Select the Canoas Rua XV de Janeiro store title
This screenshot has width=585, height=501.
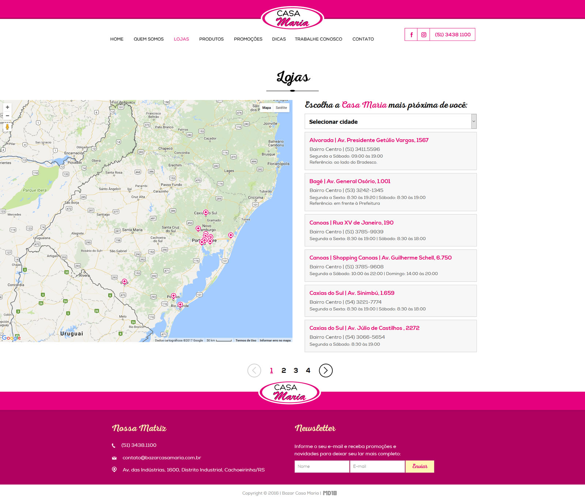[351, 223]
